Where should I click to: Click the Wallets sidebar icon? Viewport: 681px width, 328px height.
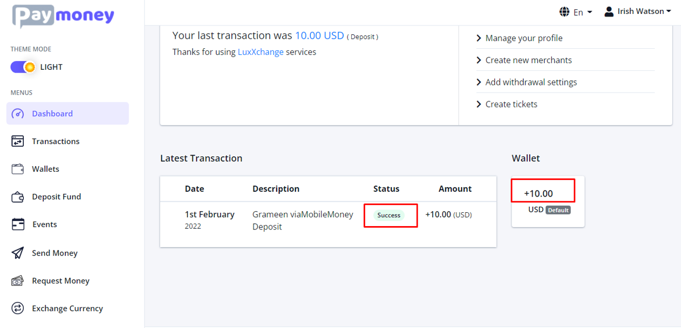[x=18, y=169]
